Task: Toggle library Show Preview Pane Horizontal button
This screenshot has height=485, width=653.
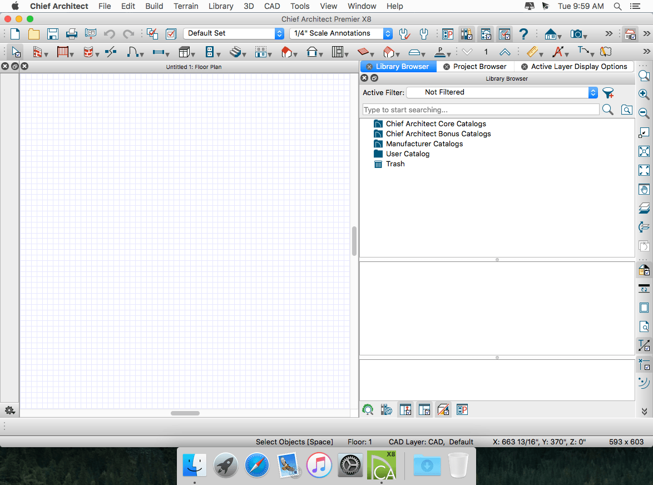Action: point(424,410)
